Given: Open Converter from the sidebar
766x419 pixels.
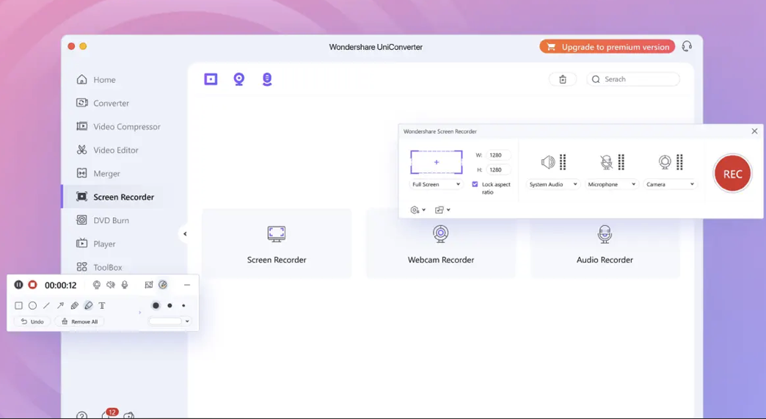Looking at the screenshot, I should [103, 103].
